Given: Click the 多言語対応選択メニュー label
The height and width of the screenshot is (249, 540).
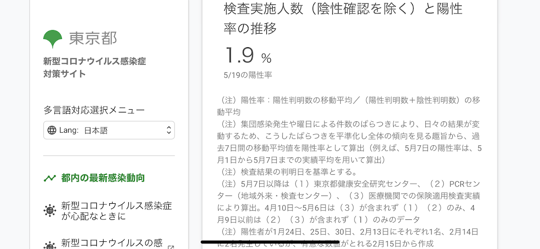Looking at the screenshot, I should point(94,110).
